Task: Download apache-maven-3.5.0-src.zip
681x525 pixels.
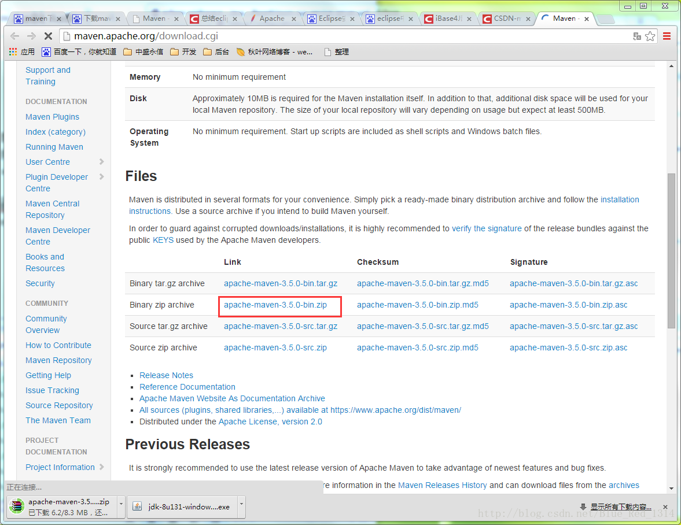Action: click(275, 348)
